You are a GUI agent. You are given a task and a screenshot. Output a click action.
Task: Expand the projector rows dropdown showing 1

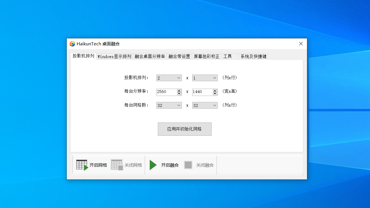coord(205,78)
